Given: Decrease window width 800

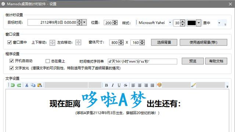Looking at the screenshot, I should coord(121,44).
